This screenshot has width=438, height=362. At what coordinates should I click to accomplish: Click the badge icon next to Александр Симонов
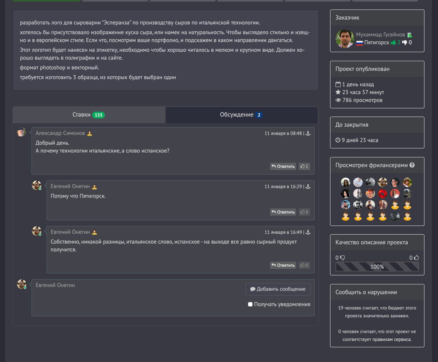coord(90,133)
